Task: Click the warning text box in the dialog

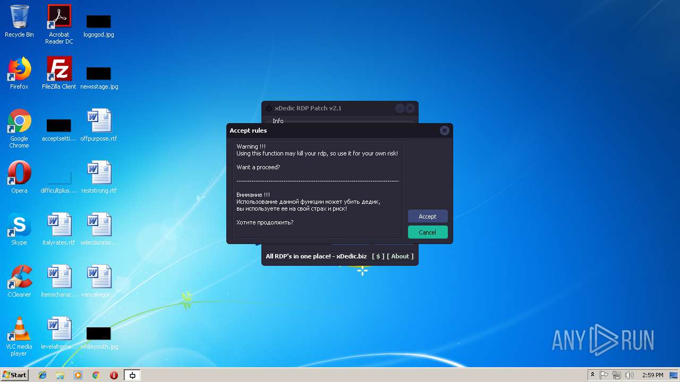Action: [318, 189]
